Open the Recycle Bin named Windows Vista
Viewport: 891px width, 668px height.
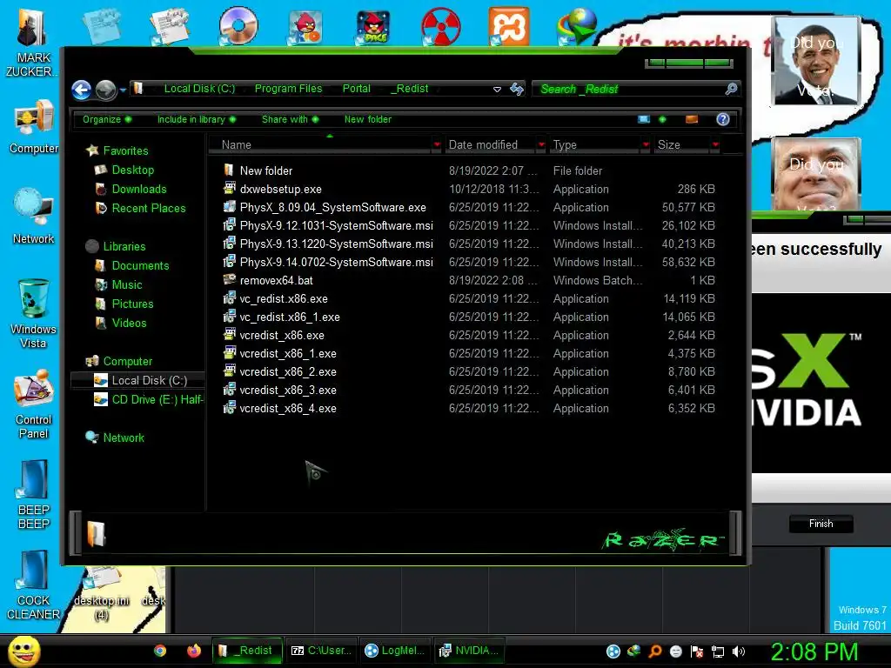(x=33, y=313)
